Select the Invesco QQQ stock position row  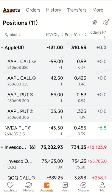point(56,164)
